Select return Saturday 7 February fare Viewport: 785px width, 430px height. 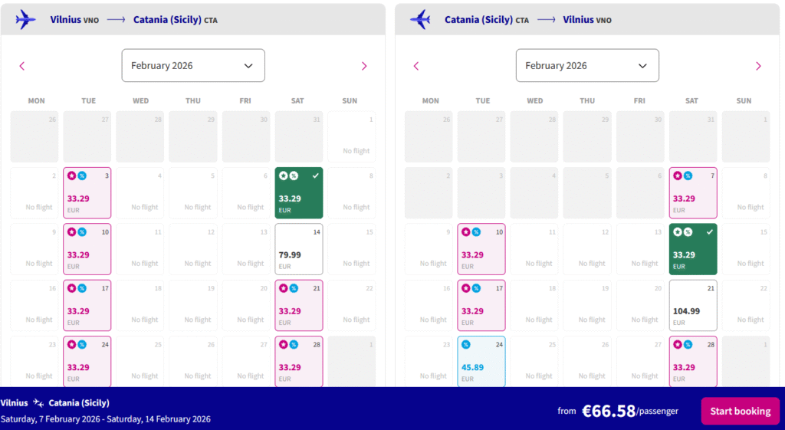[x=693, y=193]
